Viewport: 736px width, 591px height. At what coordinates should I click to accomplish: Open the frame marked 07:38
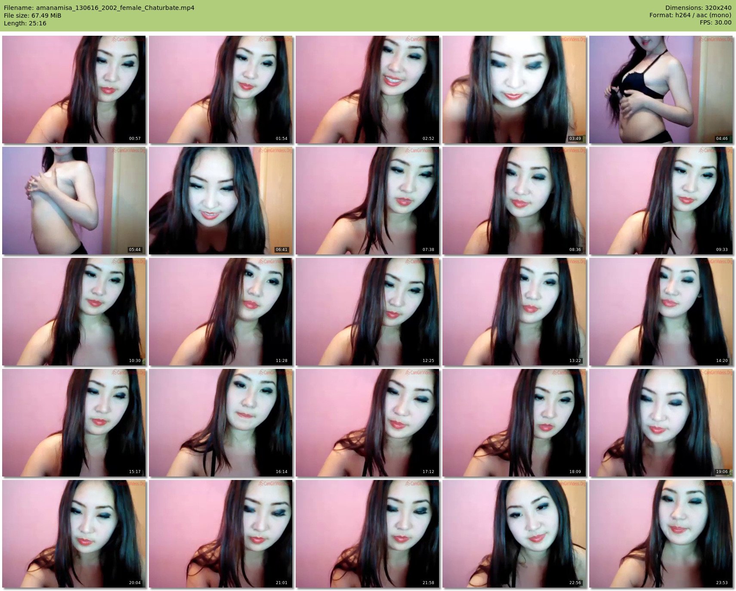coord(367,200)
